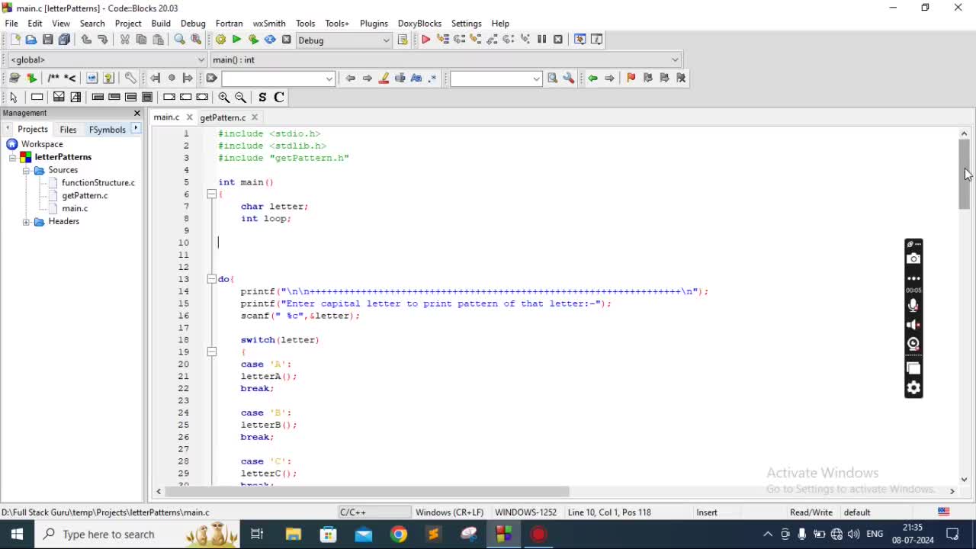Expand the Headers folder in project tree

click(26, 221)
